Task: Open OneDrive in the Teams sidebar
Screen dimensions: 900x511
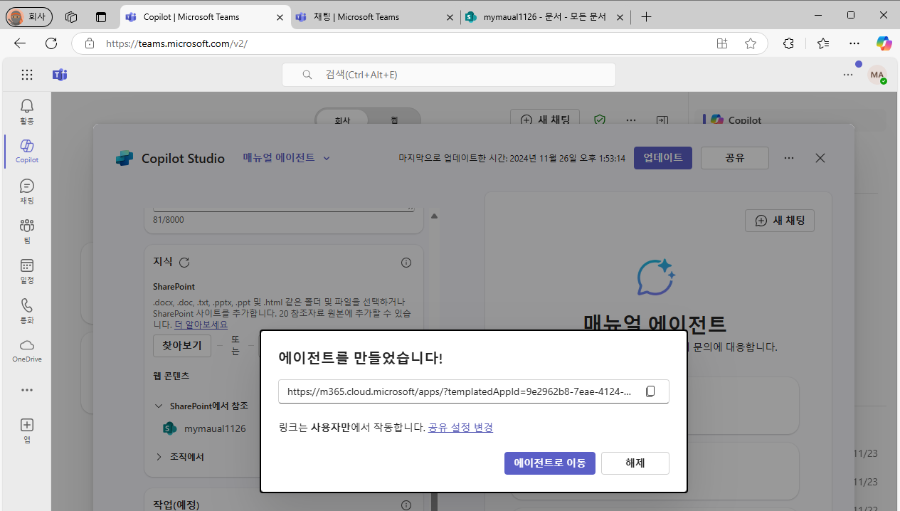Action: tap(26, 351)
